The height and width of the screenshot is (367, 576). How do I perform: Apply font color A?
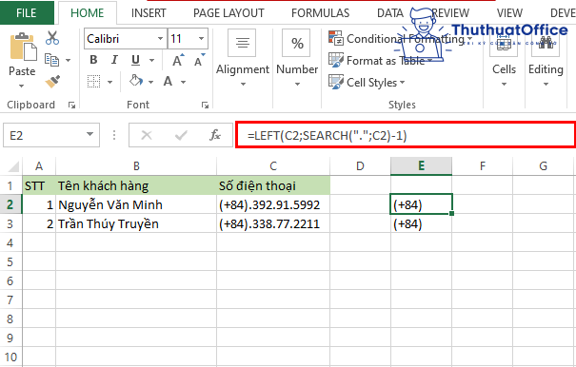click(x=168, y=81)
